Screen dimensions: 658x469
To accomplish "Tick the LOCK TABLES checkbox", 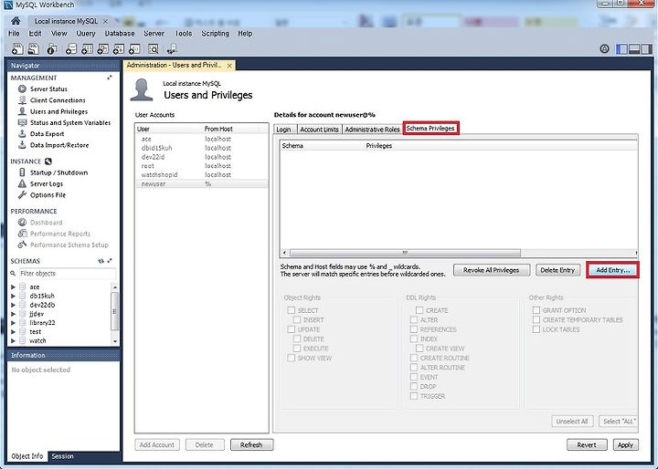I will (x=536, y=329).
